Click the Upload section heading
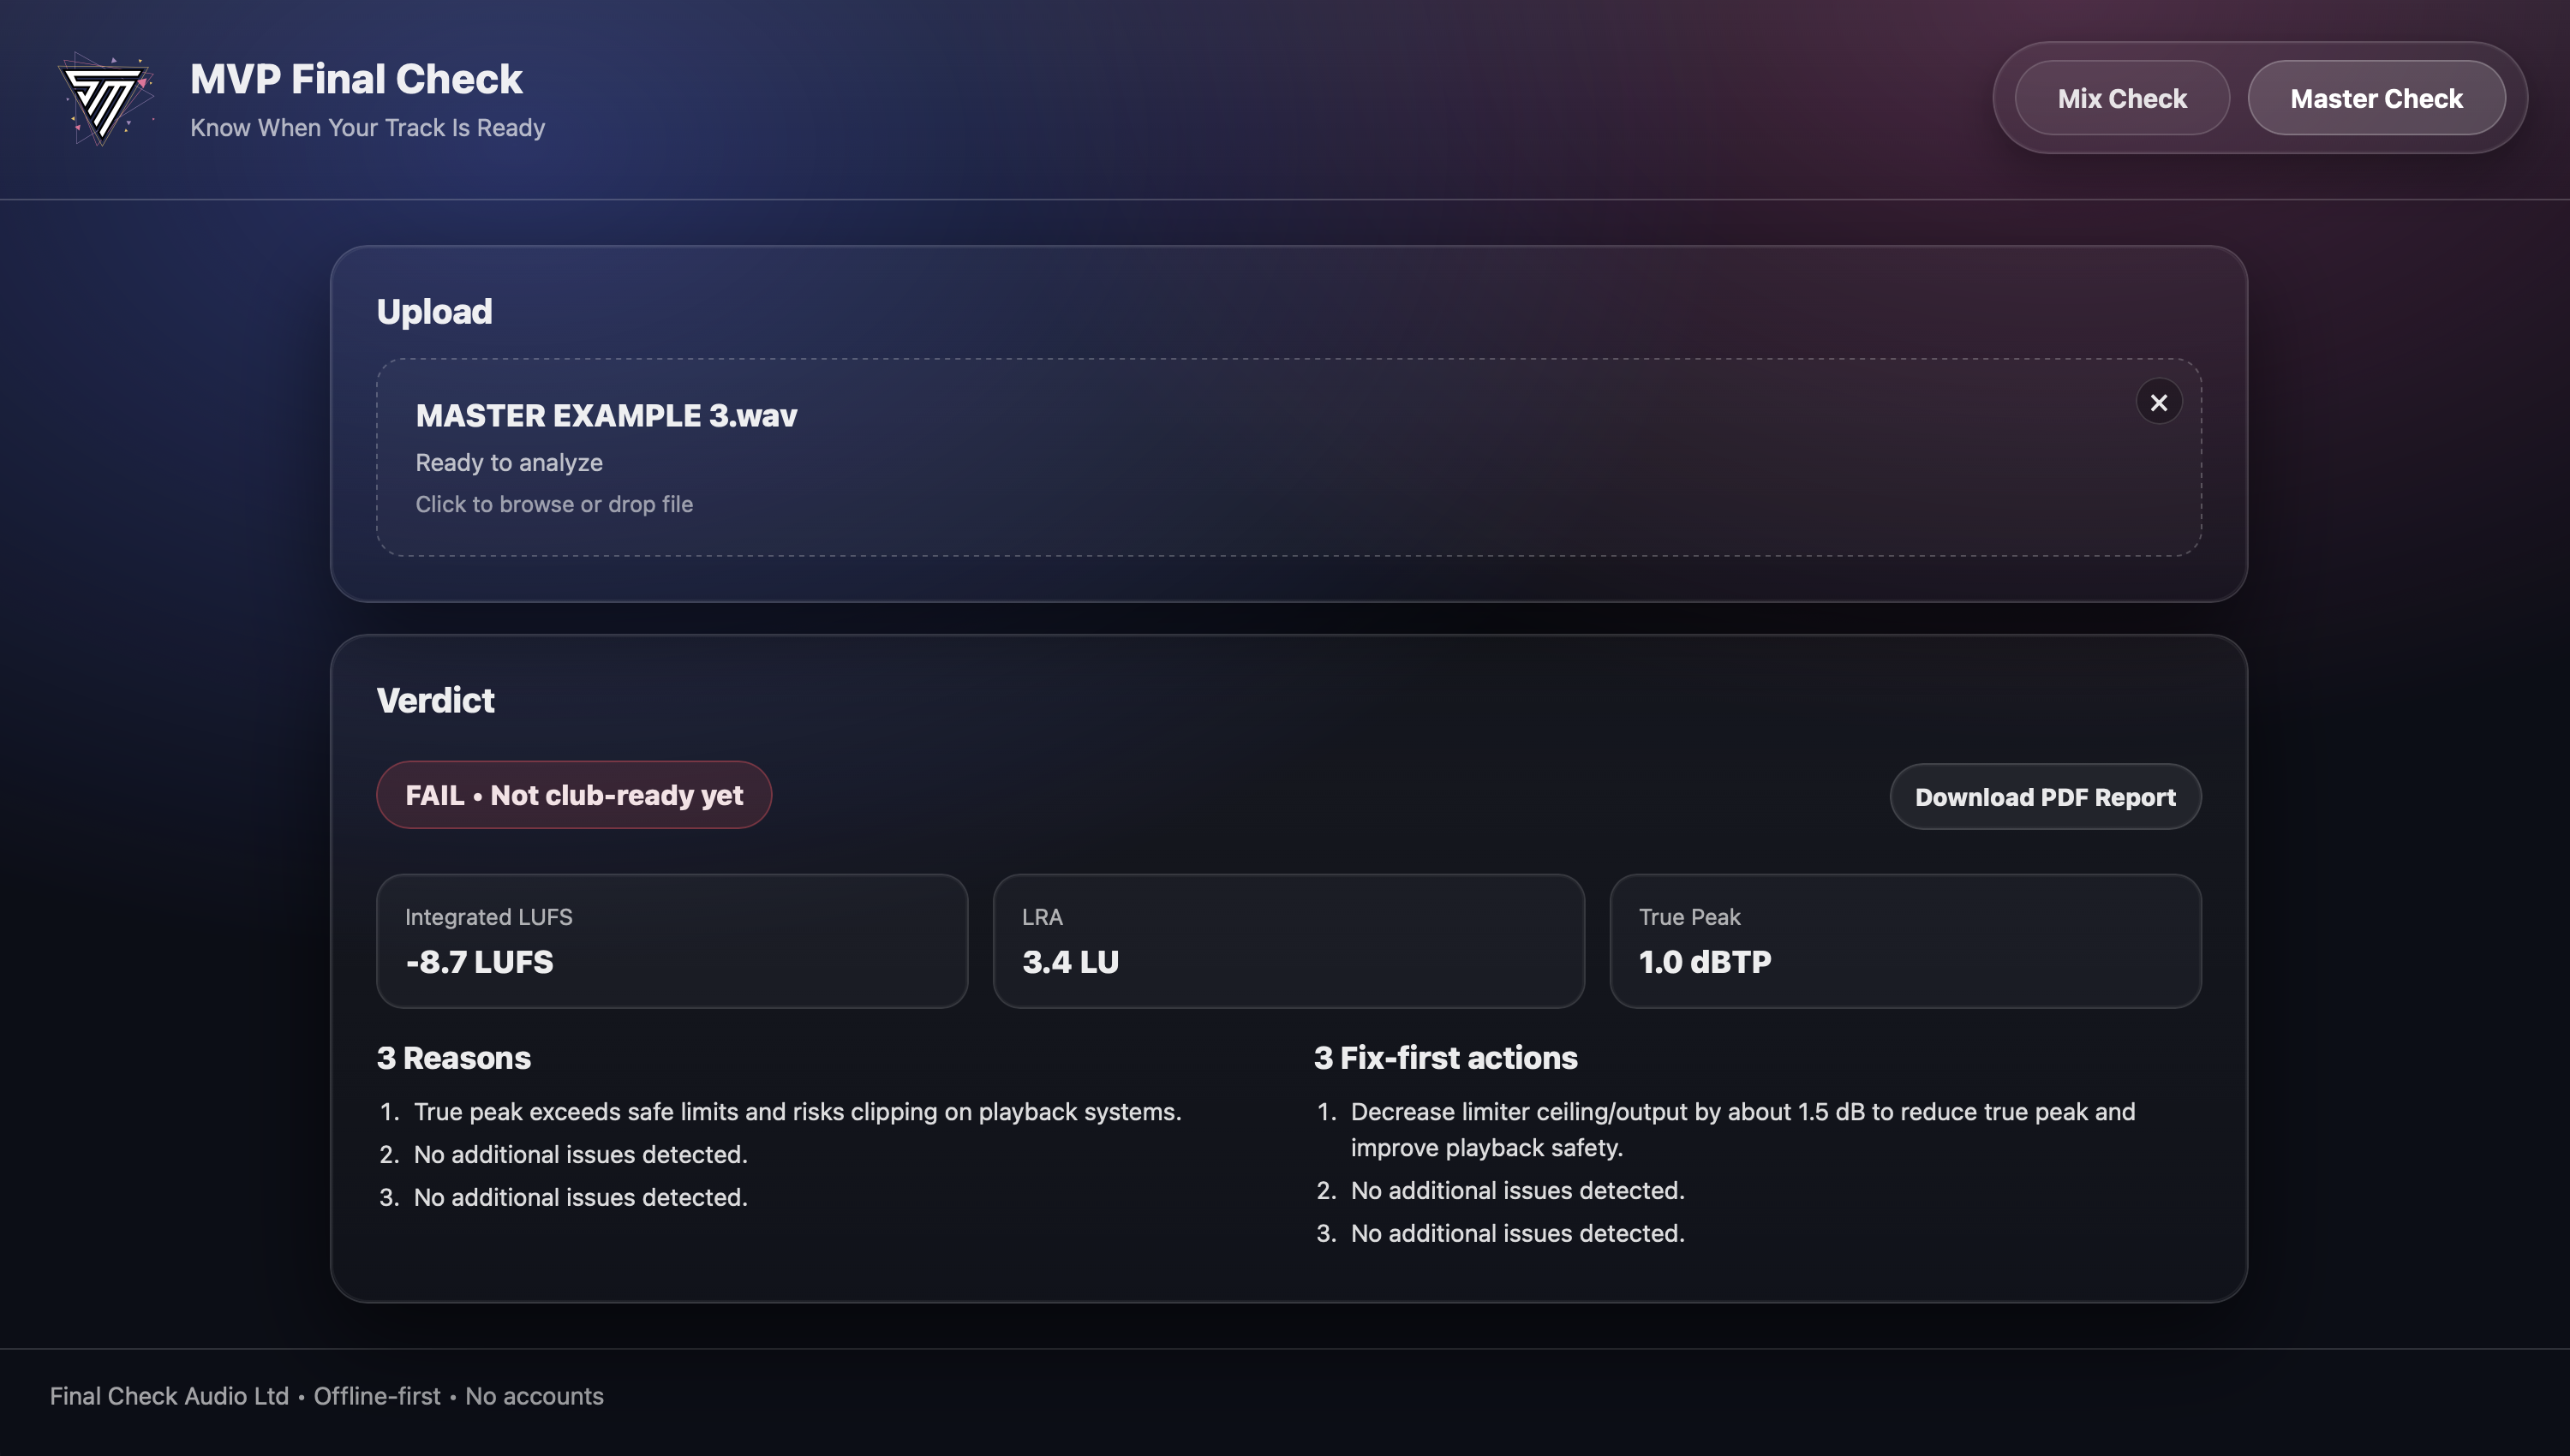The image size is (2570, 1456). coord(434,311)
